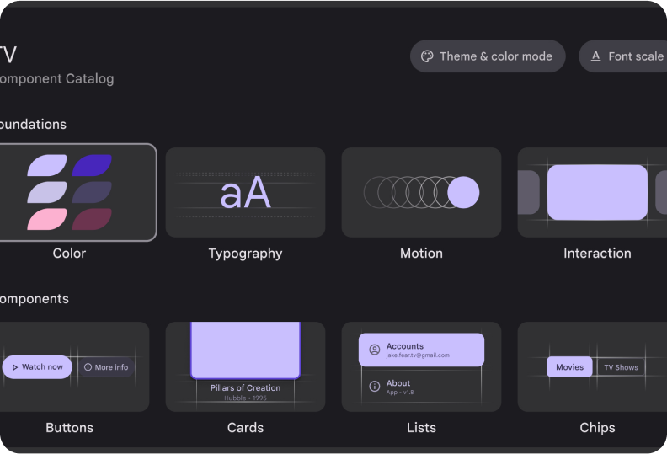667x454 pixels.
Task: Click the info icon beside More info
Action: (88, 367)
